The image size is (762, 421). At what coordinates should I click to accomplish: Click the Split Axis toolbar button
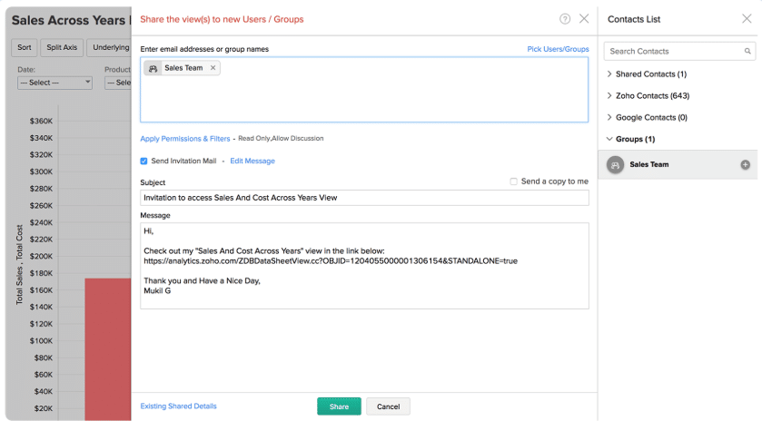pyautogui.click(x=62, y=47)
